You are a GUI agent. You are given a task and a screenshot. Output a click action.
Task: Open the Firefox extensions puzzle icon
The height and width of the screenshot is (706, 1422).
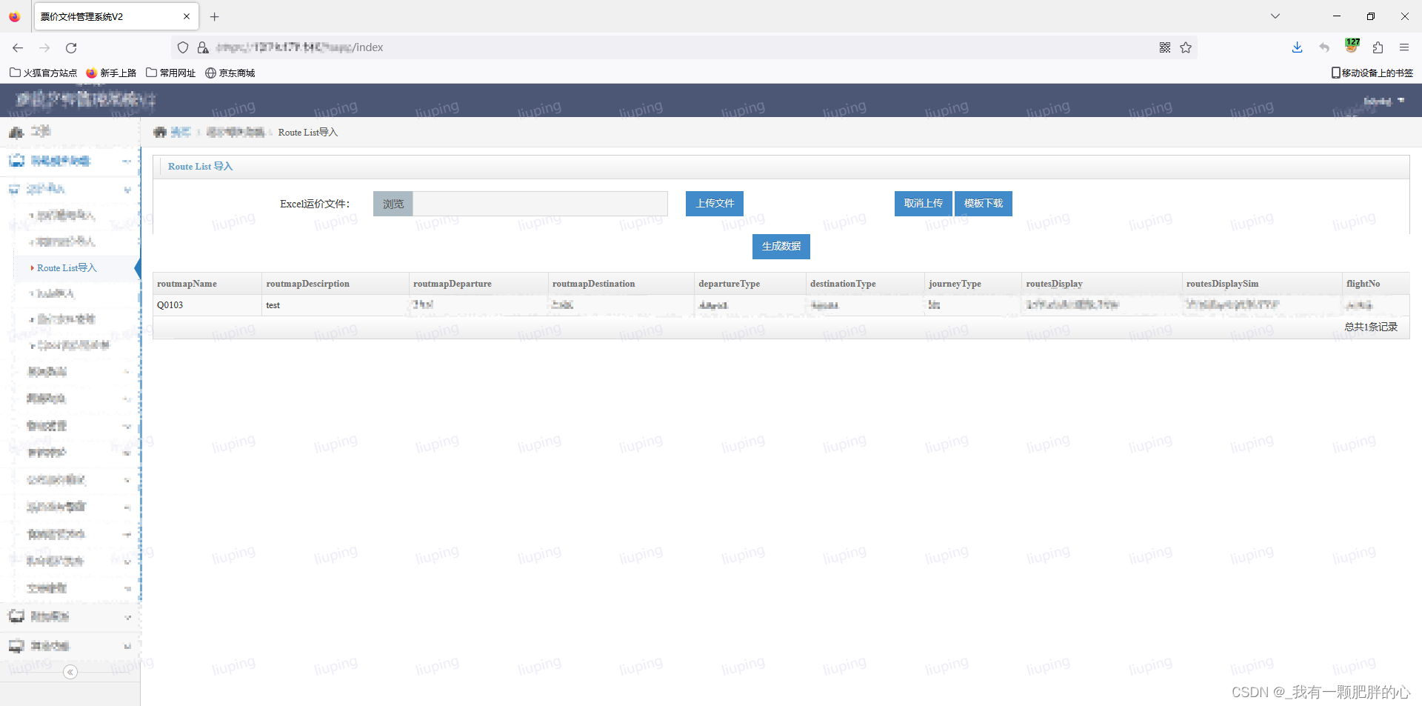coord(1378,47)
